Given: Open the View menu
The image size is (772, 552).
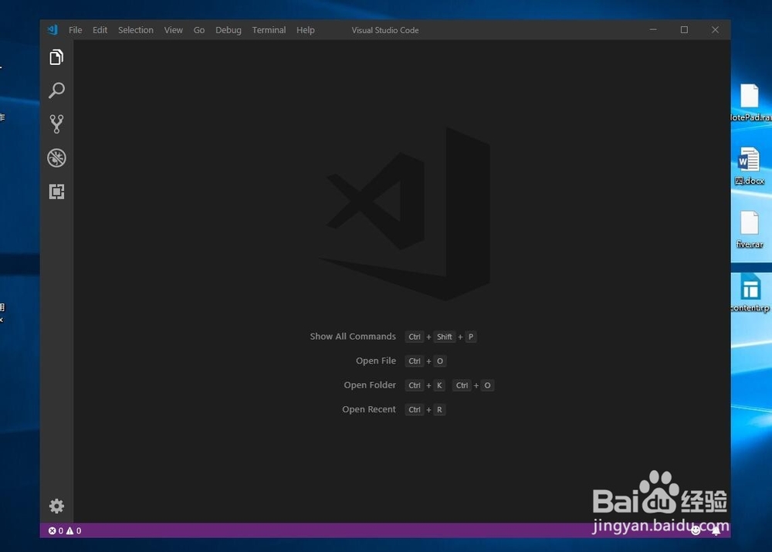Looking at the screenshot, I should pyautogui.click(x=173, y=30).
